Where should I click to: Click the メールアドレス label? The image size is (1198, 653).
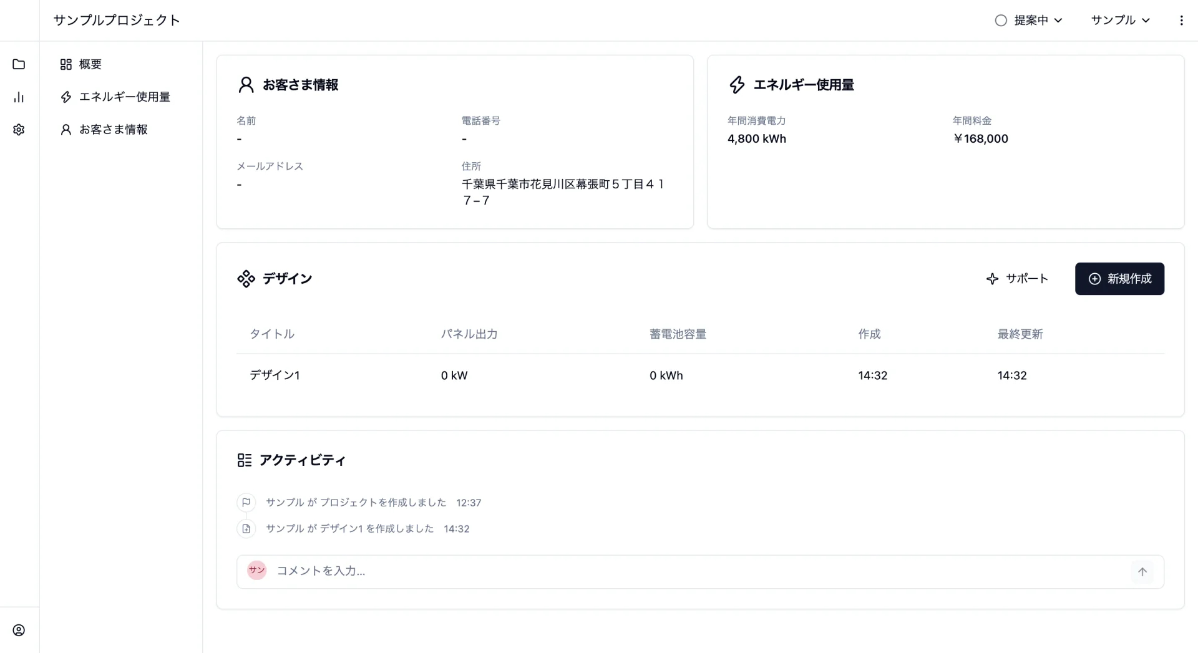pyautogui.click(x=270, y=166)
